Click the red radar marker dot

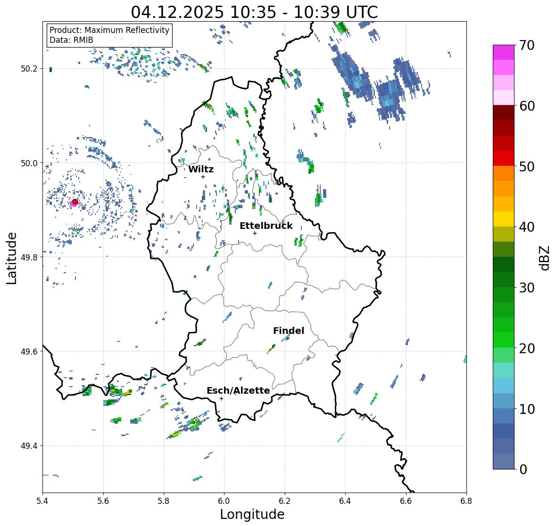click(75, 202)
